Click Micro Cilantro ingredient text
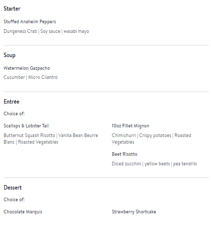 pyautogui.click(x=43, y=77)
